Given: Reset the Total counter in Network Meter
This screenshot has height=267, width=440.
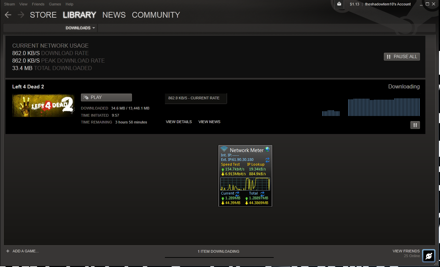Looking at the screenshot, I should point(262,193).
